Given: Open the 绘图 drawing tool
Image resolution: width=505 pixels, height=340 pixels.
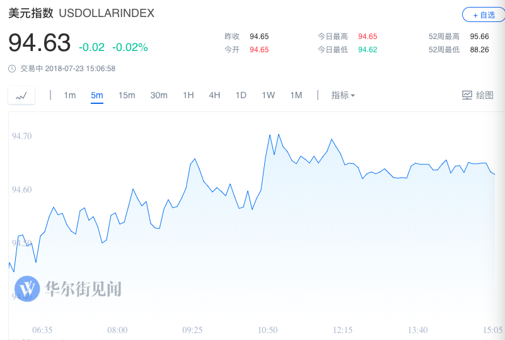Looking at the screenshot, I should pos(478,95).
